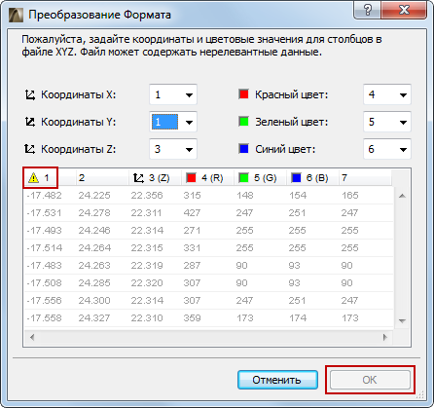Click the cell with value 22.319

click(147, 266)
